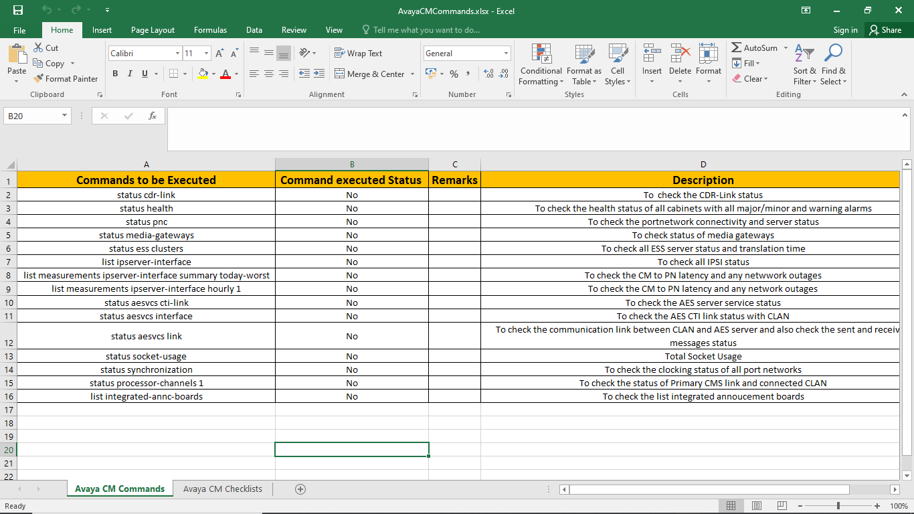Click the Insert Function fx button
This screenshot has height=514, width=914.
click(x=153, y=116)
